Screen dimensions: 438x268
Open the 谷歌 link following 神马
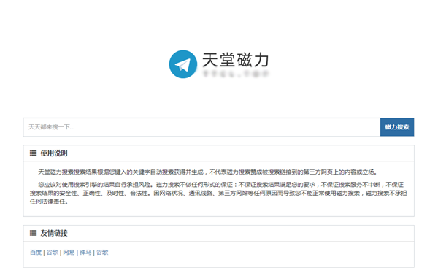pos(102,253)
